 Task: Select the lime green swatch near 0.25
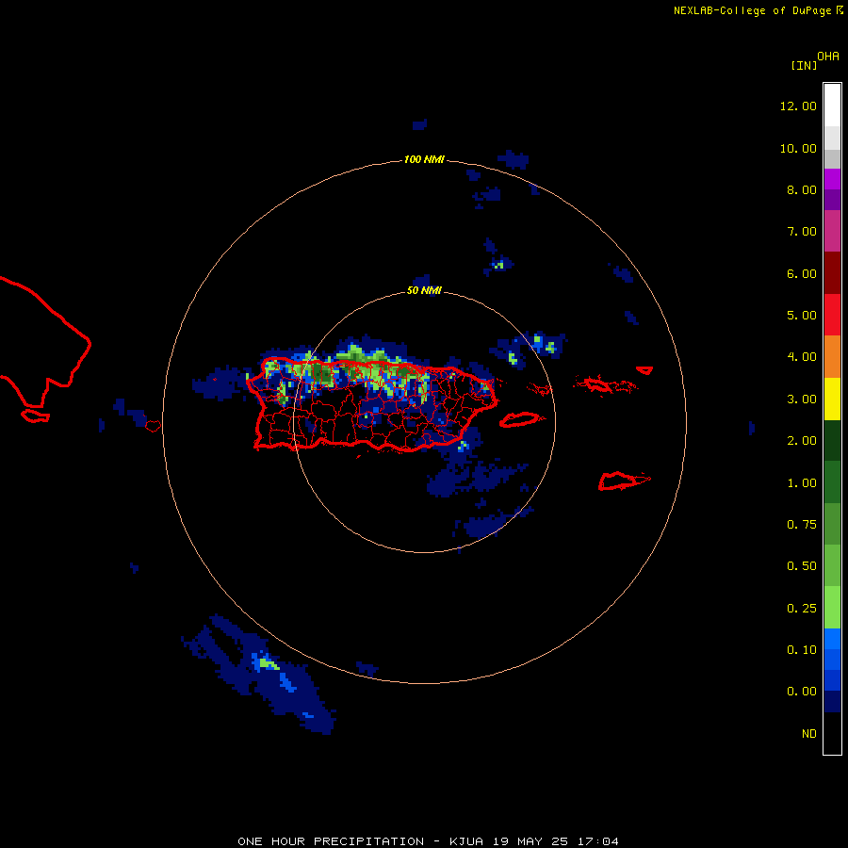tap(832, 608)
